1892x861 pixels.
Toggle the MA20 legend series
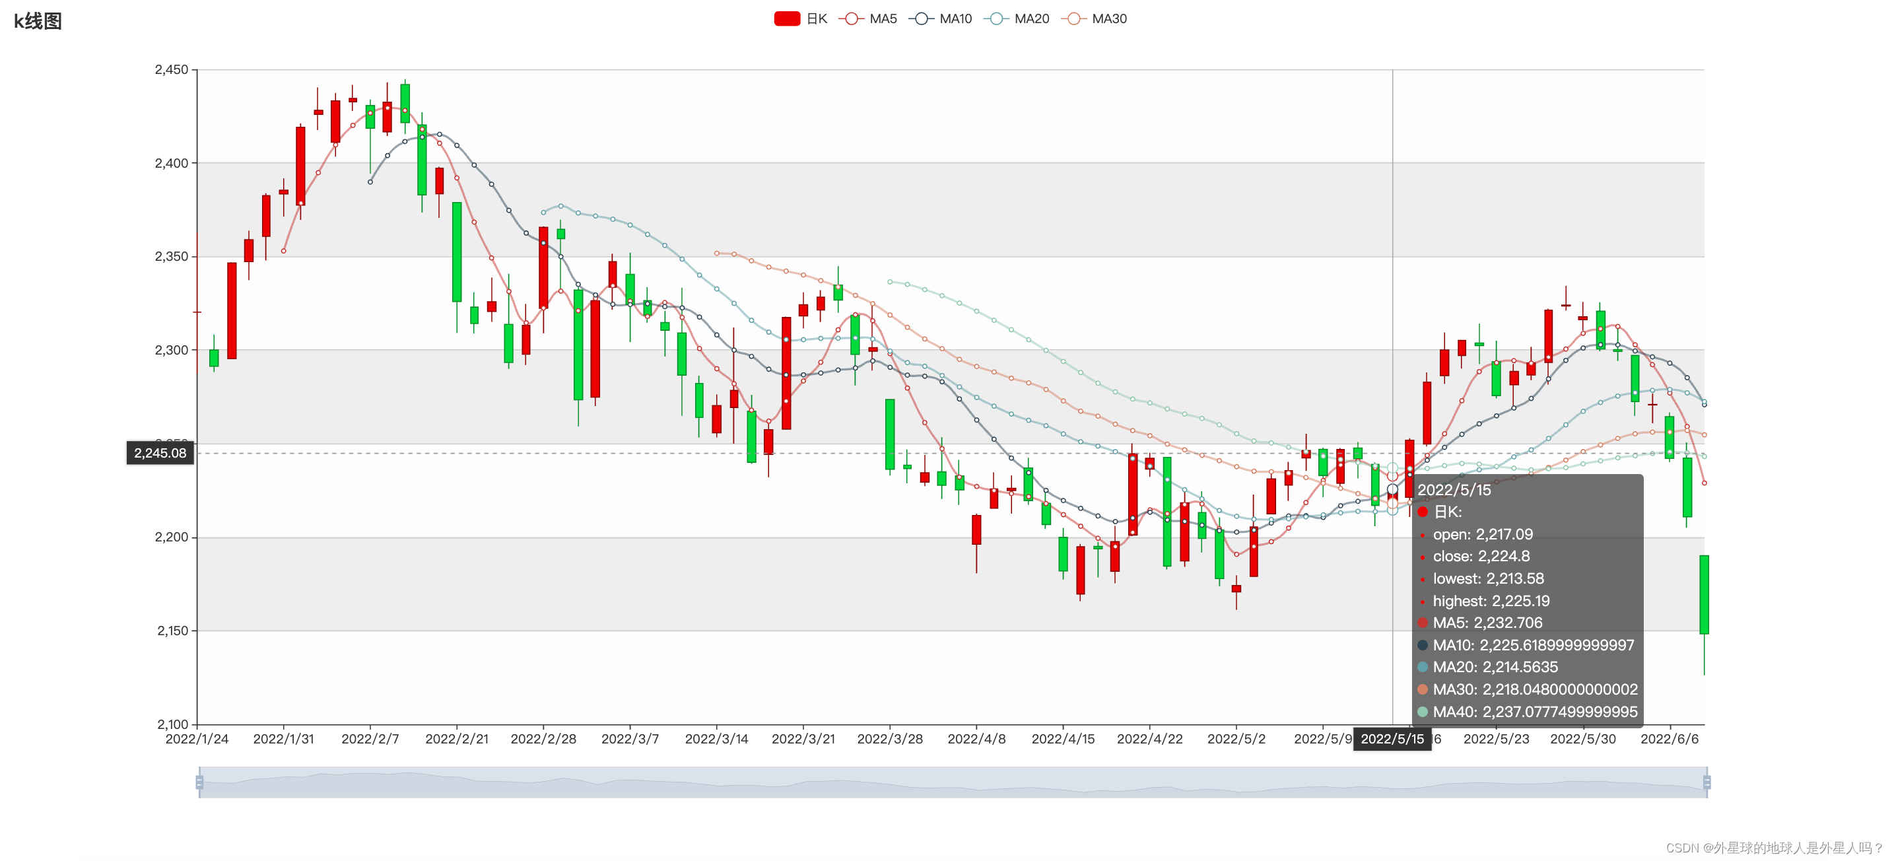click(1016, 19)
